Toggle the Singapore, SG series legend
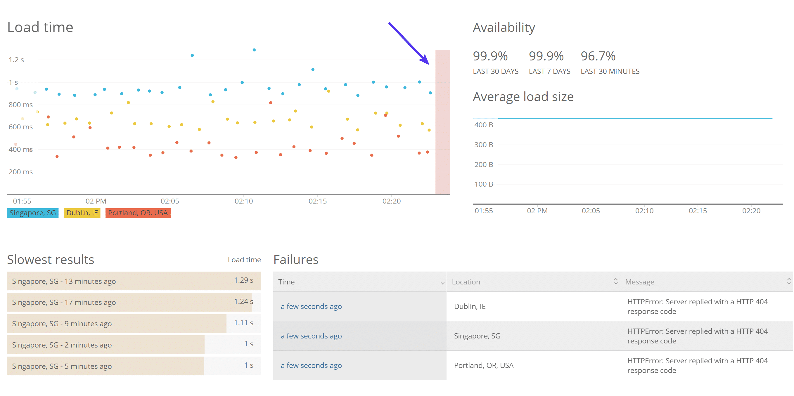This screenshot has height=396, width=794. [x=32, y=213]
